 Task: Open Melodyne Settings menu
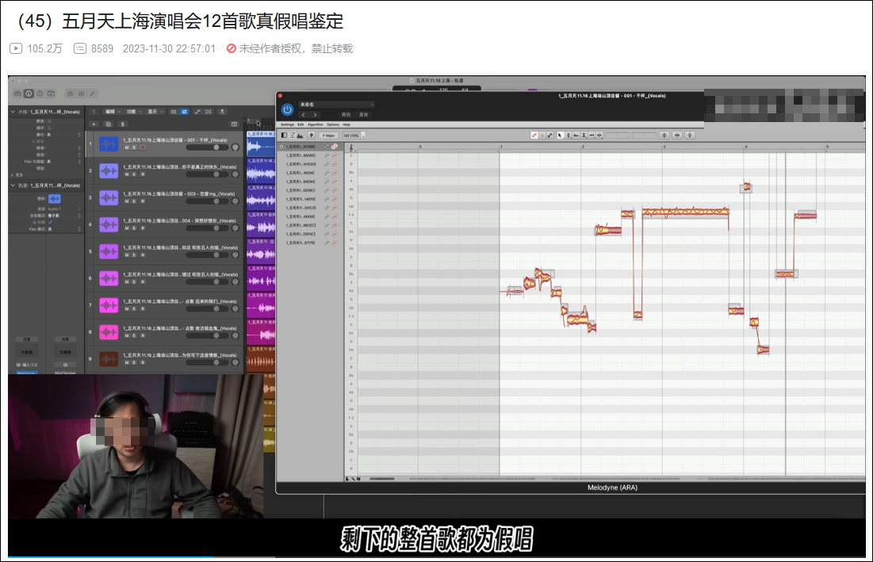pos(287,124)
